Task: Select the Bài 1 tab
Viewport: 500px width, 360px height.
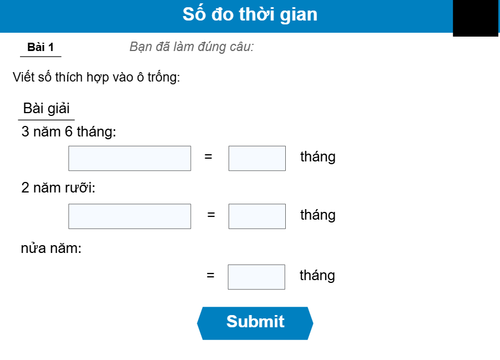Action: [x=40, y=47]
